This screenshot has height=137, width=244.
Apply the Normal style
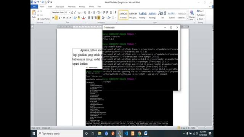coord(124,15)
